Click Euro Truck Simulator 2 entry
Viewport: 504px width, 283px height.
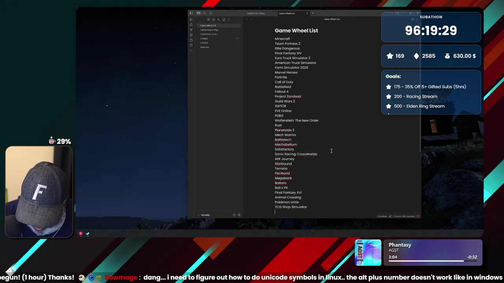293,58
